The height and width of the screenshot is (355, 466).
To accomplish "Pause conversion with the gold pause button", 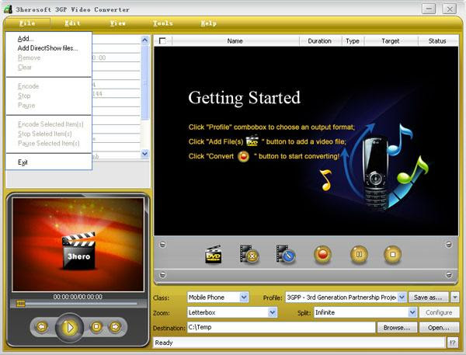I will click(x=359, y=255).
